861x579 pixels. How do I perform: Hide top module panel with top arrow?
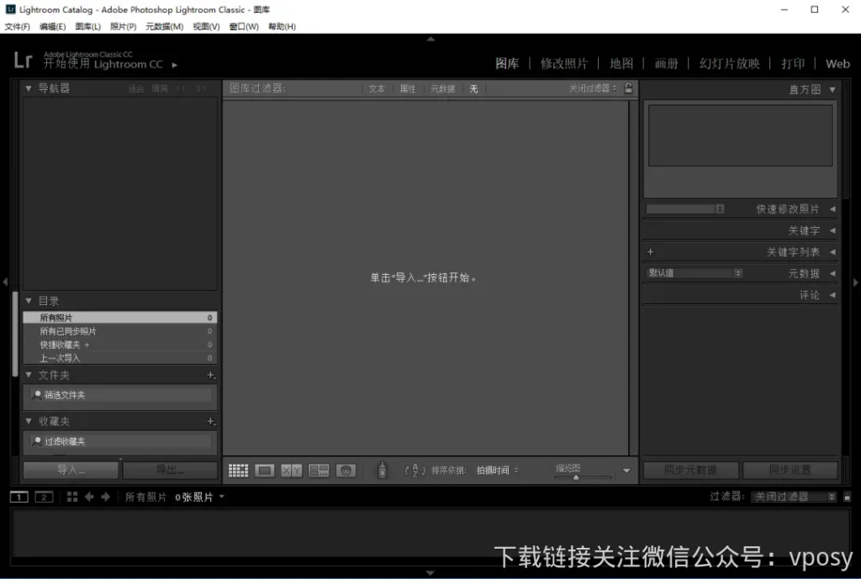pos(430,39)
